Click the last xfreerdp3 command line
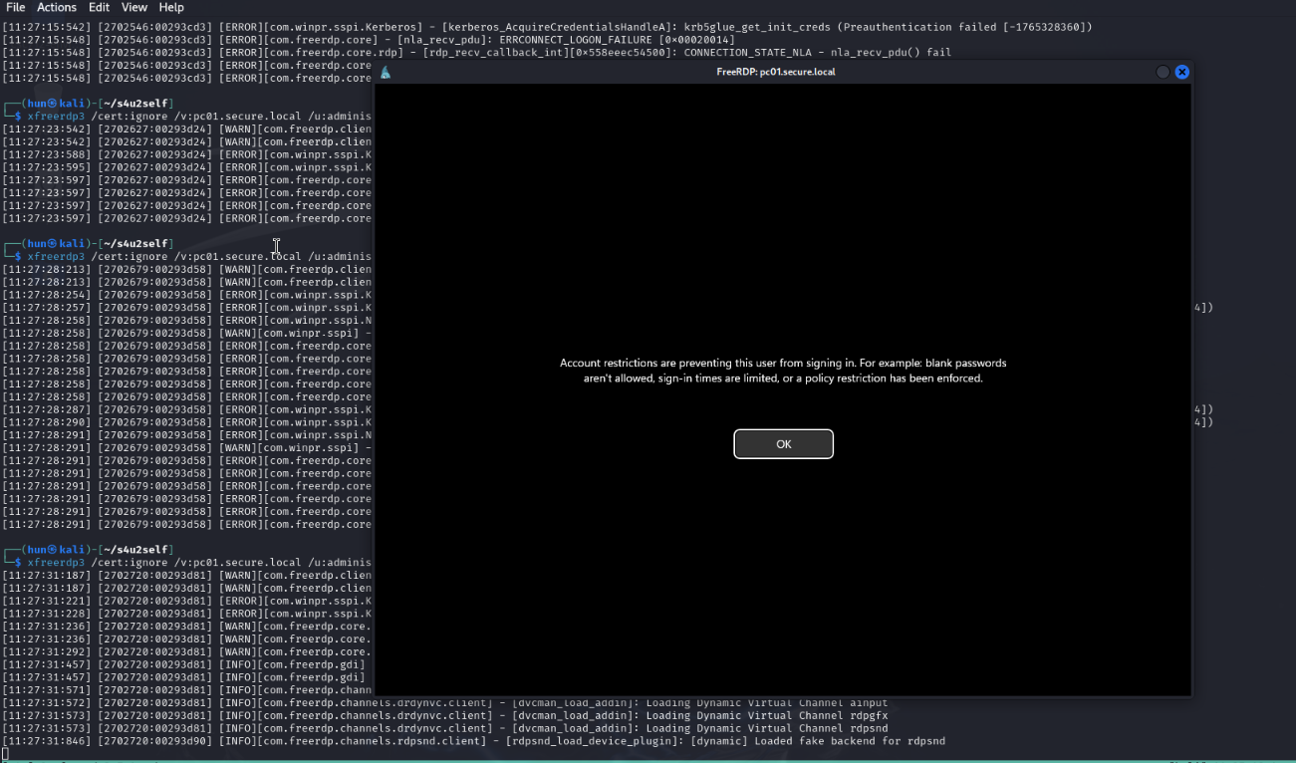Screen dimensions: 1296x763 point(199,562)
